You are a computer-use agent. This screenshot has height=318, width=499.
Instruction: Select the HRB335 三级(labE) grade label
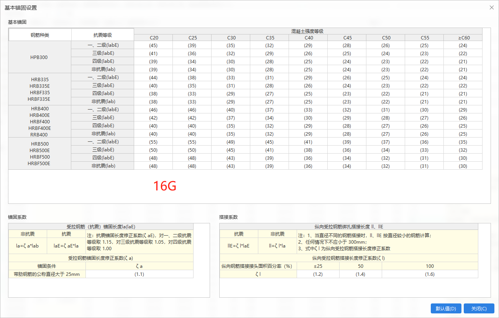click(103, 85)
